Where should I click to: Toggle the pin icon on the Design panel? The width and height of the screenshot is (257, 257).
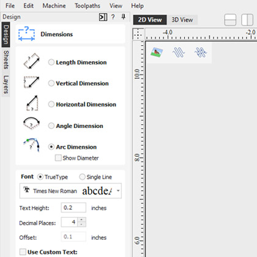coord(124,17)
